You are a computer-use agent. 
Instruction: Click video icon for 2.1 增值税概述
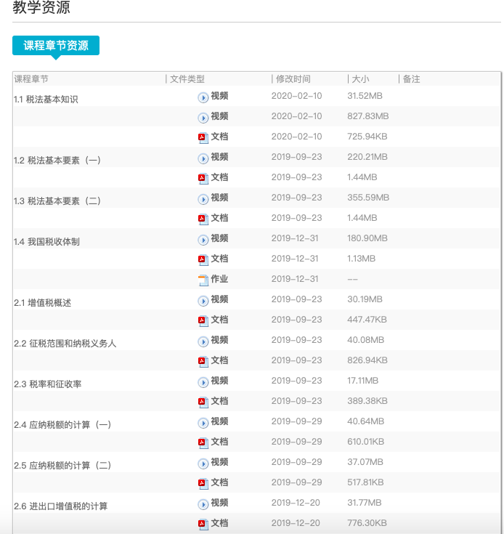[x=203, y=300]
